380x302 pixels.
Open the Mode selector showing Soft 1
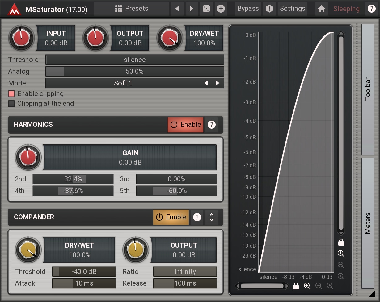coord(123,83)
